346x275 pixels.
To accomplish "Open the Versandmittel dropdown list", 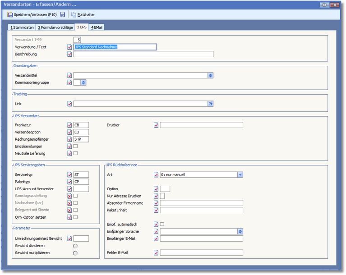I will [210, 75].
